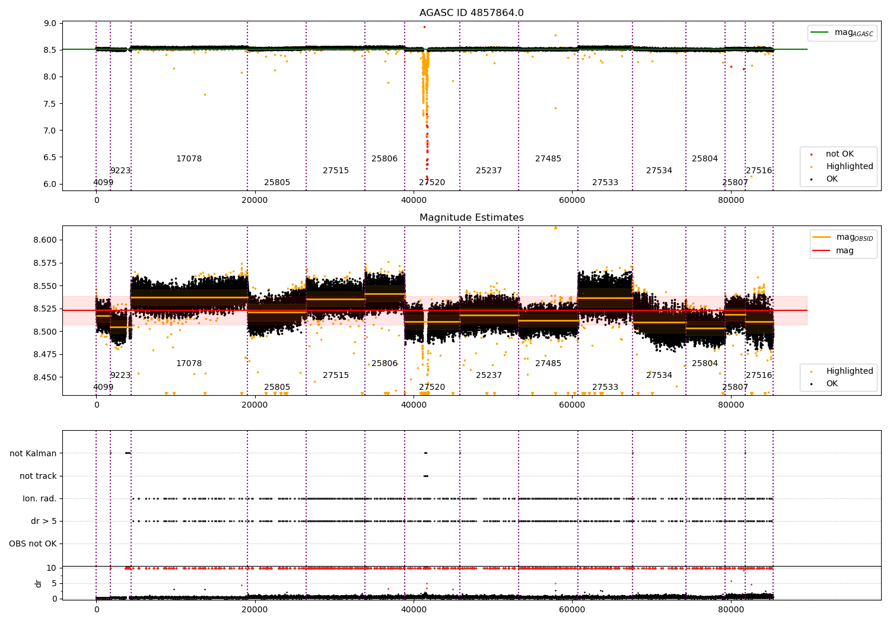Click obsid label 25804 in Magnitude Estimates plot

[x=705, y=363]
